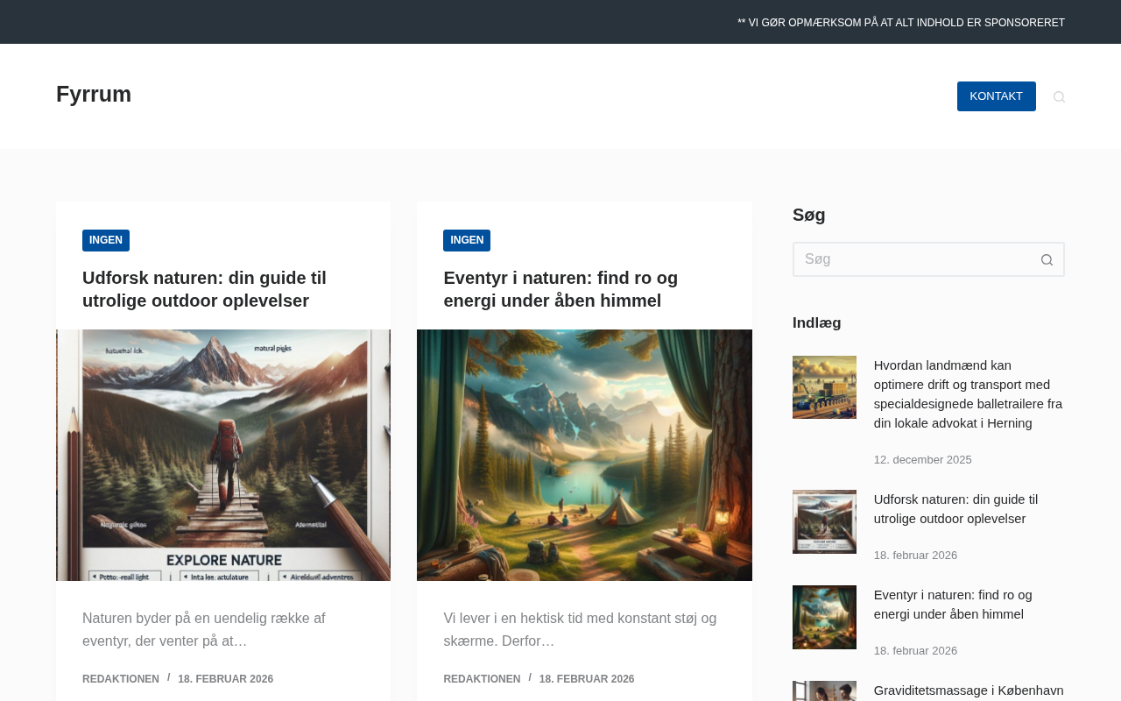Open sidebar 'Graviditetsmassage i København' post
Screen dimensions: 1121x701
pyautogui.click(x=969, y=690)
